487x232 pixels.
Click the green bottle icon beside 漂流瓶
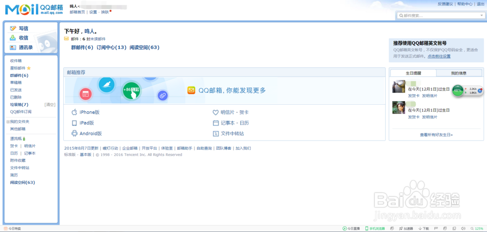click(x=24, y=139)
